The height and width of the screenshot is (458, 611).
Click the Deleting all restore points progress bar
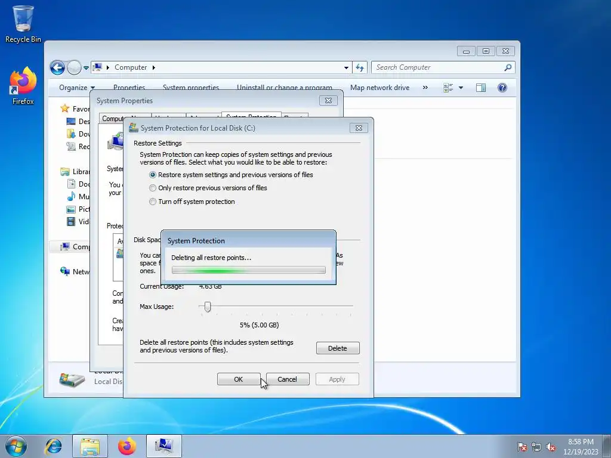(x=249, y=270)
